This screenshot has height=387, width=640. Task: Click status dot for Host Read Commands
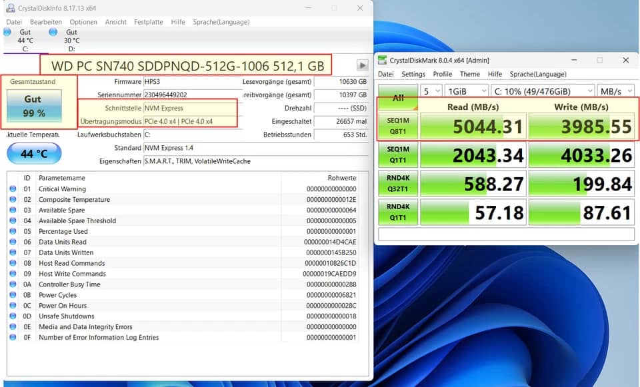(13, 263)
